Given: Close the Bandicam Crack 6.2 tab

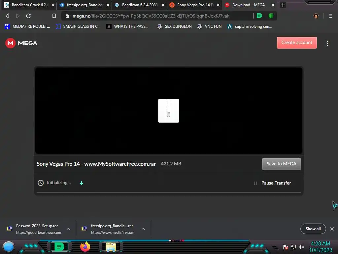Looking at the screenshot, I should click(53, 5).
